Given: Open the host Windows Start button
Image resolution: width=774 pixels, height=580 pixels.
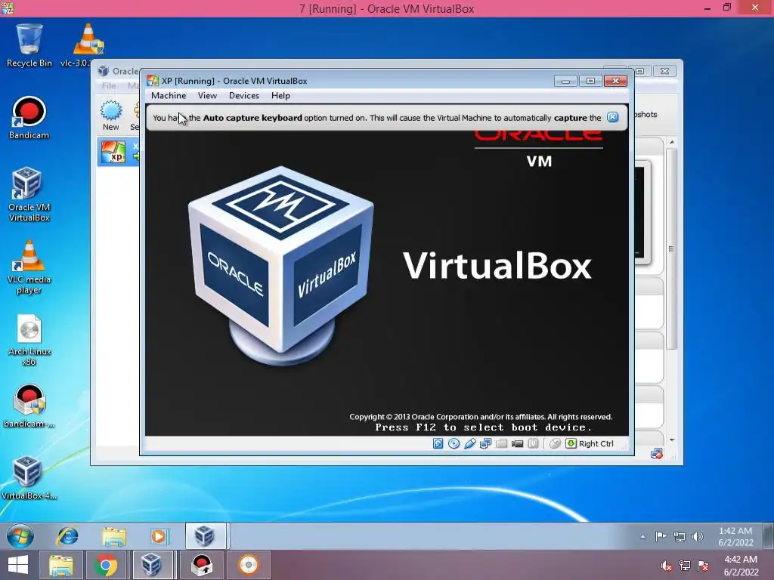Looking at the screenshot, I should [x=18, y=565].
